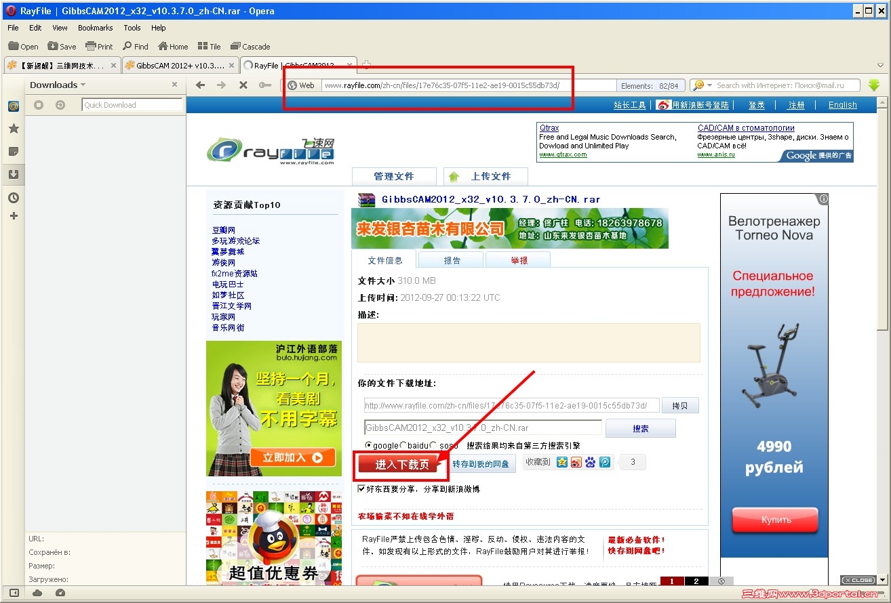Open a new tab with the plus button

point(366,65)
